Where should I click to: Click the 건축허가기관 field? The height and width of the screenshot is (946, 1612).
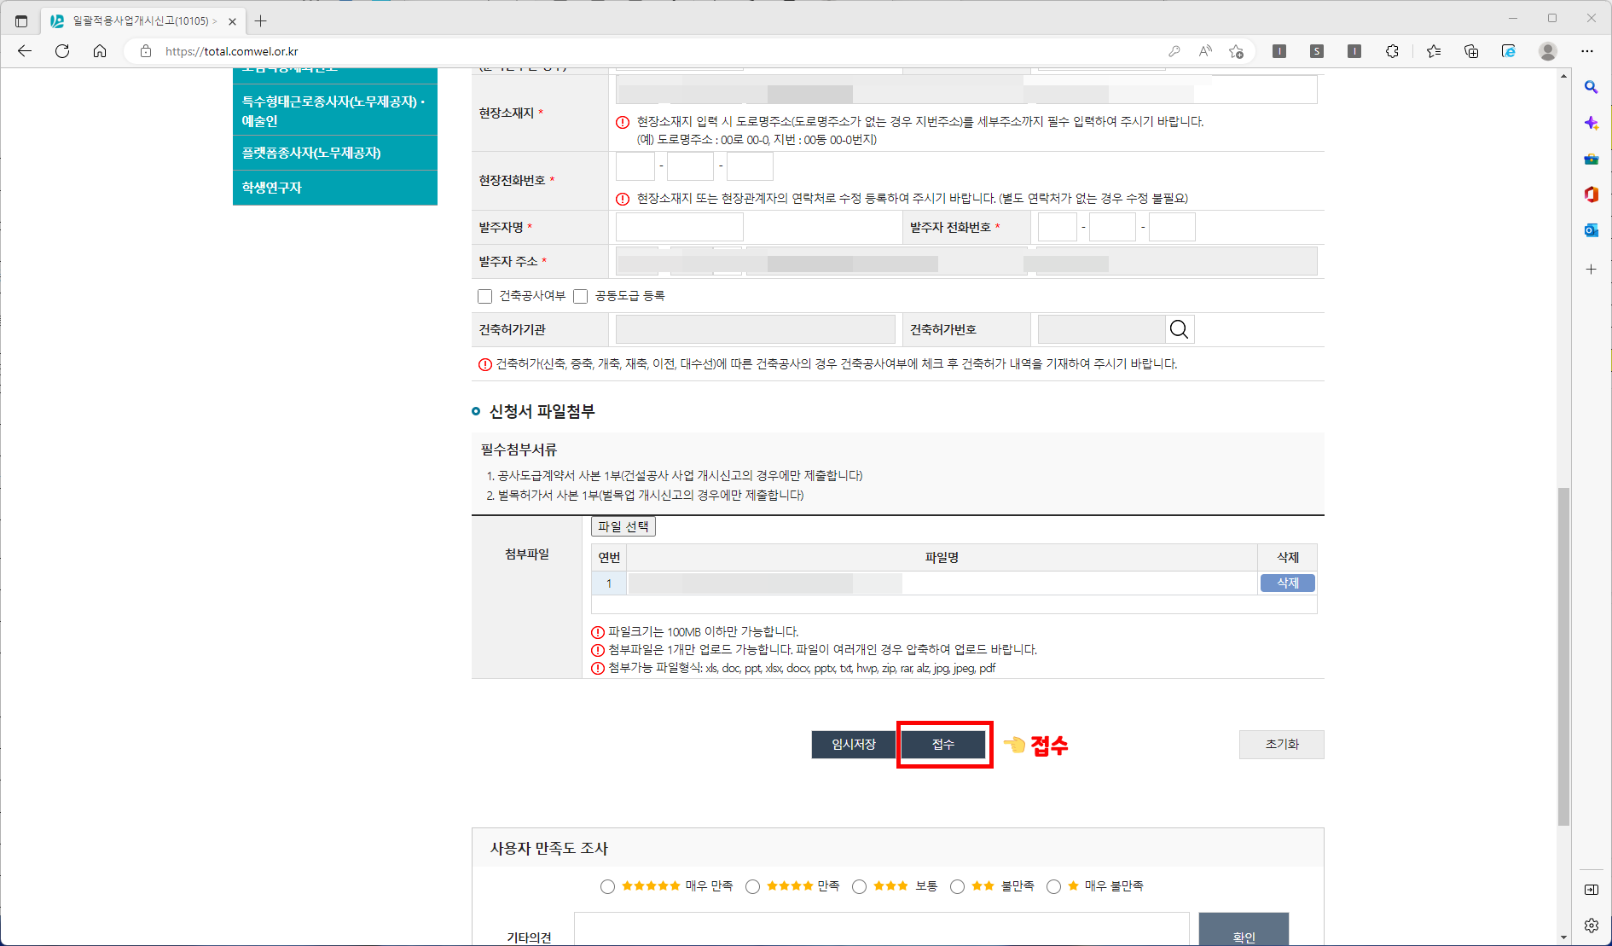(x=756, y=329)
